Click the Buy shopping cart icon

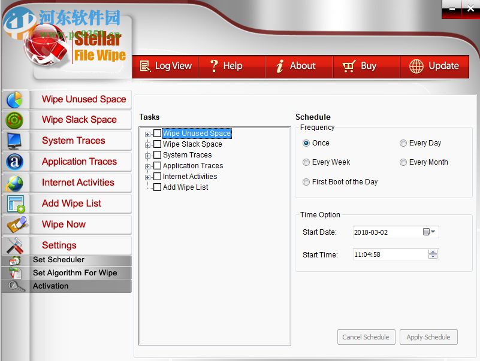[x=349, y=66]
